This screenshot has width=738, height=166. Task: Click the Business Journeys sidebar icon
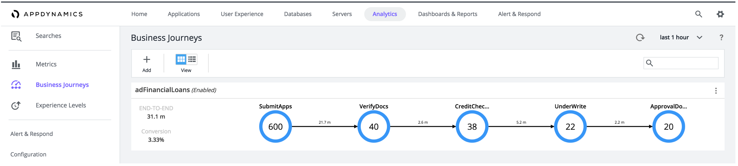tap(16, 85)
